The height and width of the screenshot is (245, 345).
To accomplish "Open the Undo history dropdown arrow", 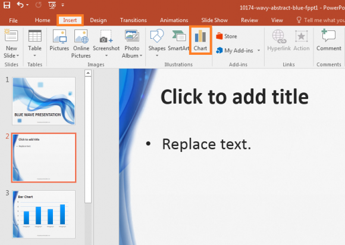I will (x=27, y=5).
